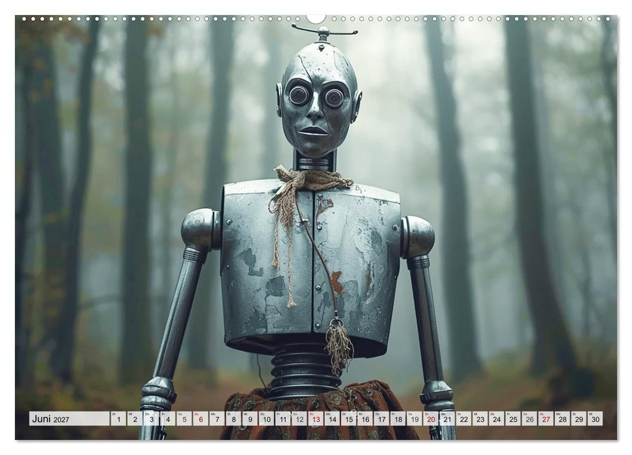This screenshot has height=455, width=632.
Task: Choose day 21 in the date row
Action: pos(448,419)
